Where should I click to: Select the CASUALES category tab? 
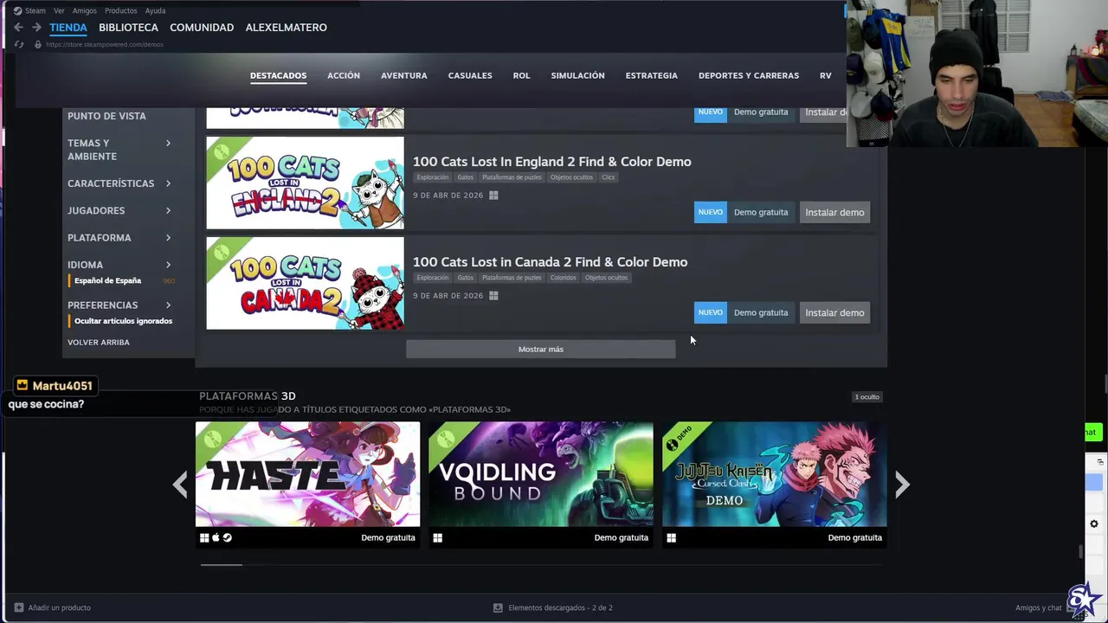tap(470, 75)
